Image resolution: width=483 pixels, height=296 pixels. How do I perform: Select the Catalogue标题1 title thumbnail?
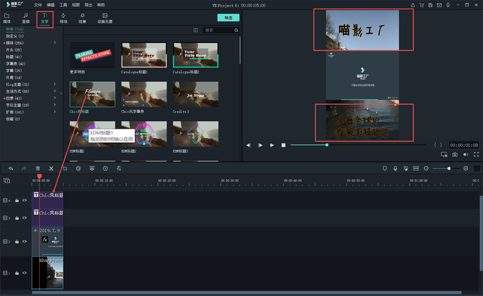pos(144,55)
